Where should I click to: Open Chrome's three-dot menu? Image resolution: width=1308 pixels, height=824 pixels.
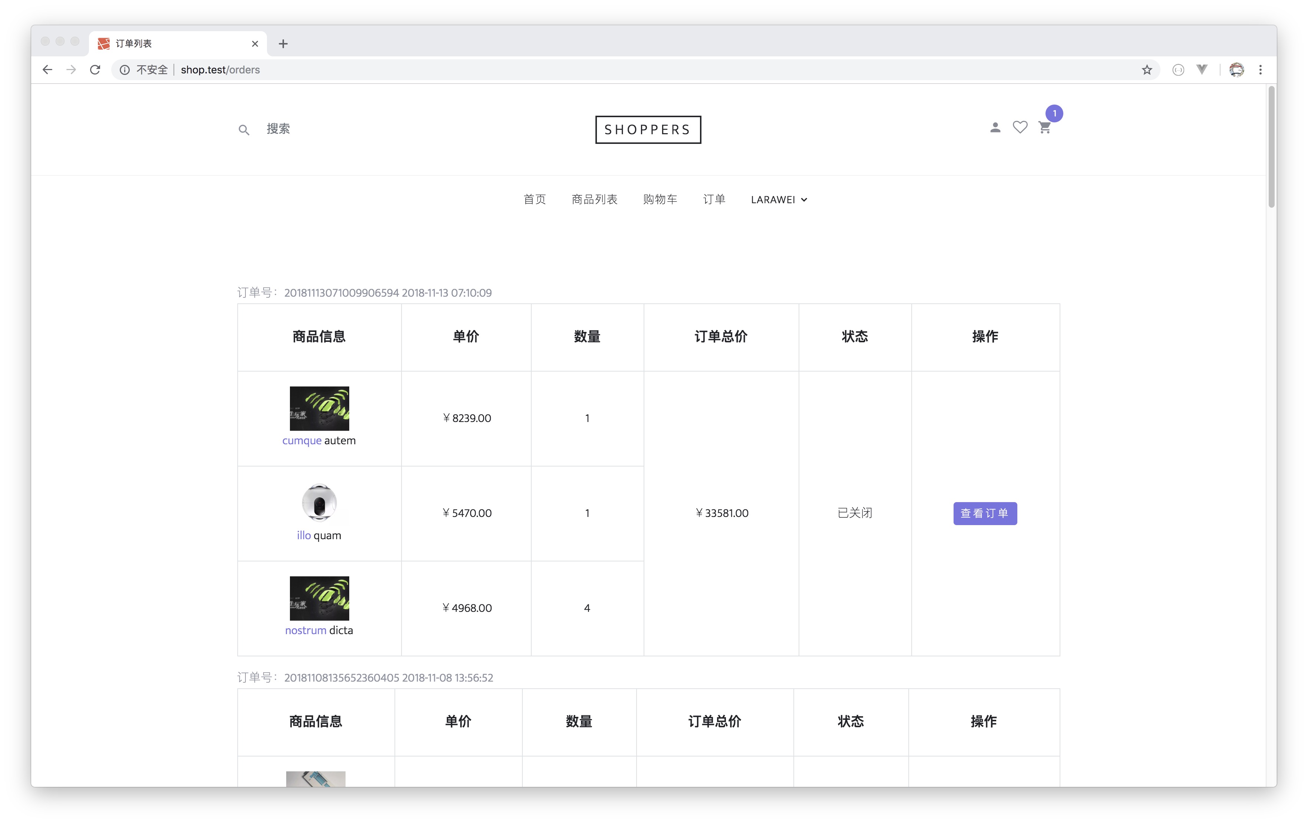[x=1260, y=70]
